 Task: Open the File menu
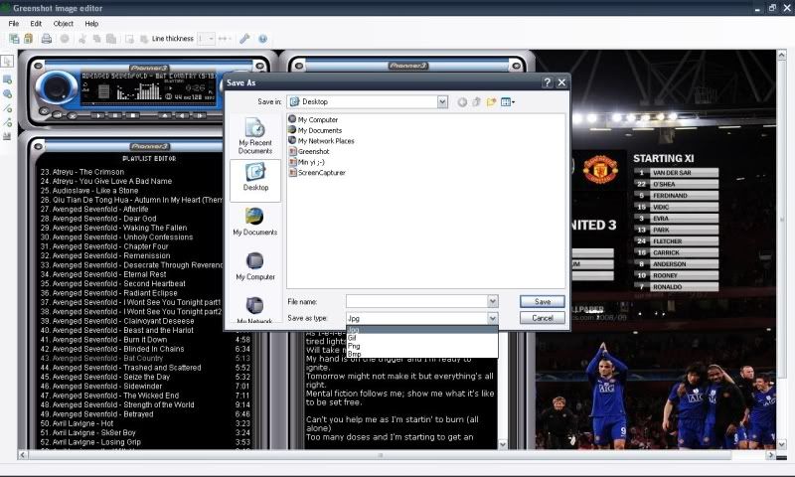coord(14,23)
